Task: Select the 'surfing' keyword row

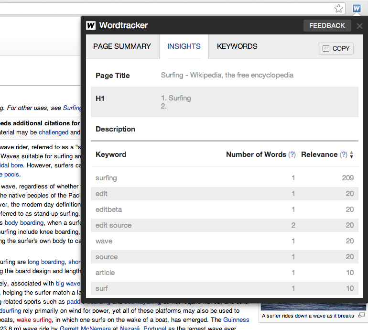Action: [225, 178]
